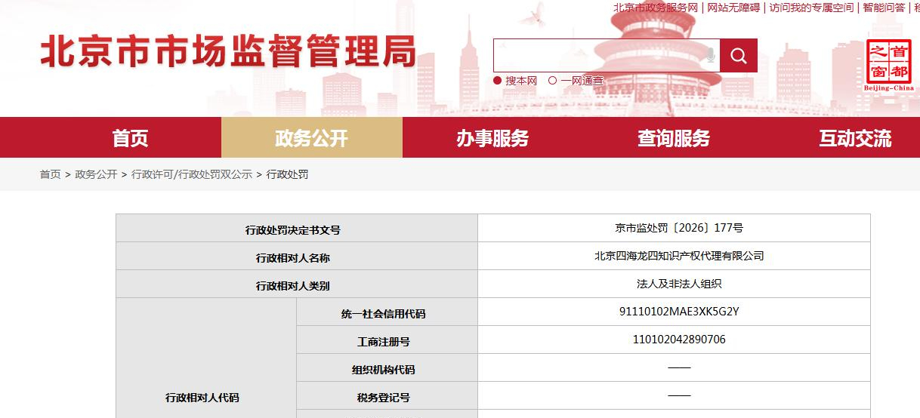Click the 行政相对人名称 label cell

coord(297,257)
